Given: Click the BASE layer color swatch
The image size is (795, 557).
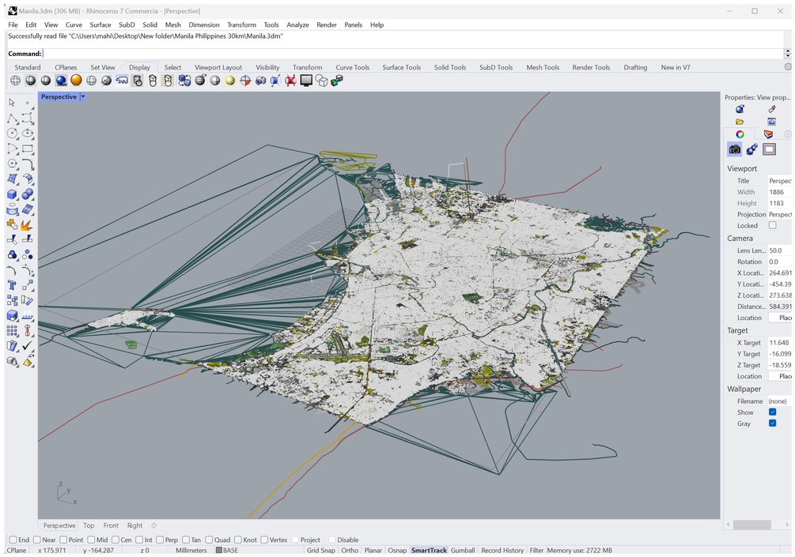Looking at the screenshot, I should [x=219, y=551].
